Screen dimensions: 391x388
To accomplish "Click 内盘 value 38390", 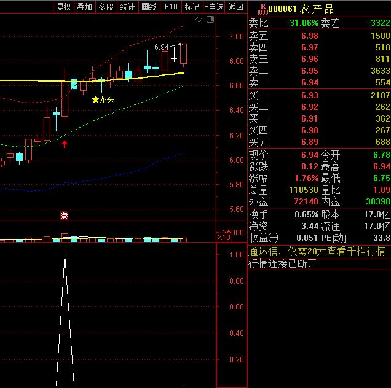I will (x=378, y=202).
